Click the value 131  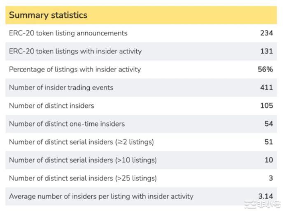pyautogui.click(x=266, y=51)
